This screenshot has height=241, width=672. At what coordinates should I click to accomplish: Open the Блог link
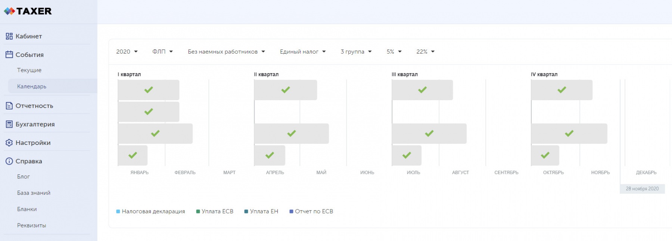tap(23, 177)
